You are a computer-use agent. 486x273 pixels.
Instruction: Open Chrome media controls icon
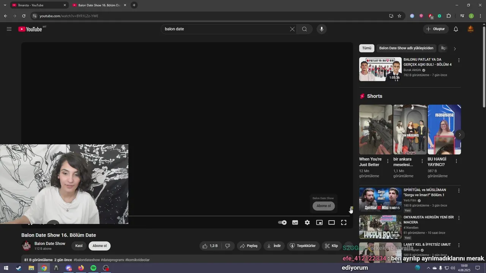pos(462,16)
